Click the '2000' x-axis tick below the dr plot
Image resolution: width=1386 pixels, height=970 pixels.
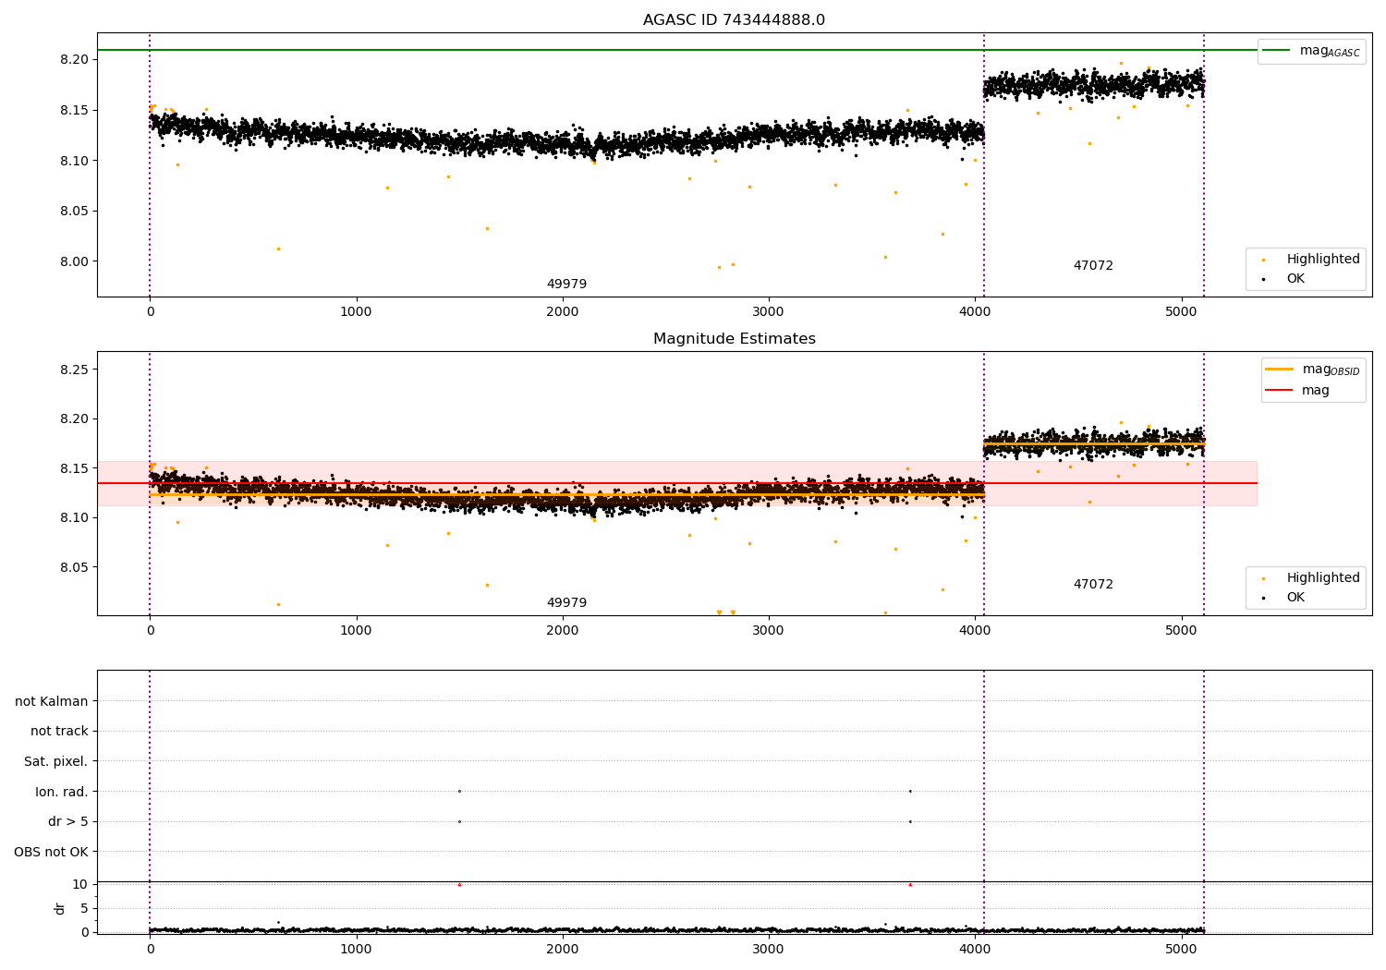pyautogui.click(x=563, y=949)
